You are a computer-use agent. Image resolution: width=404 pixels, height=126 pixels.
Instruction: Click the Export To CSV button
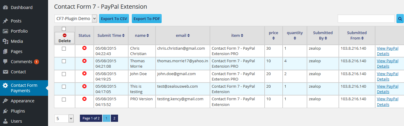tap(114, 19)
